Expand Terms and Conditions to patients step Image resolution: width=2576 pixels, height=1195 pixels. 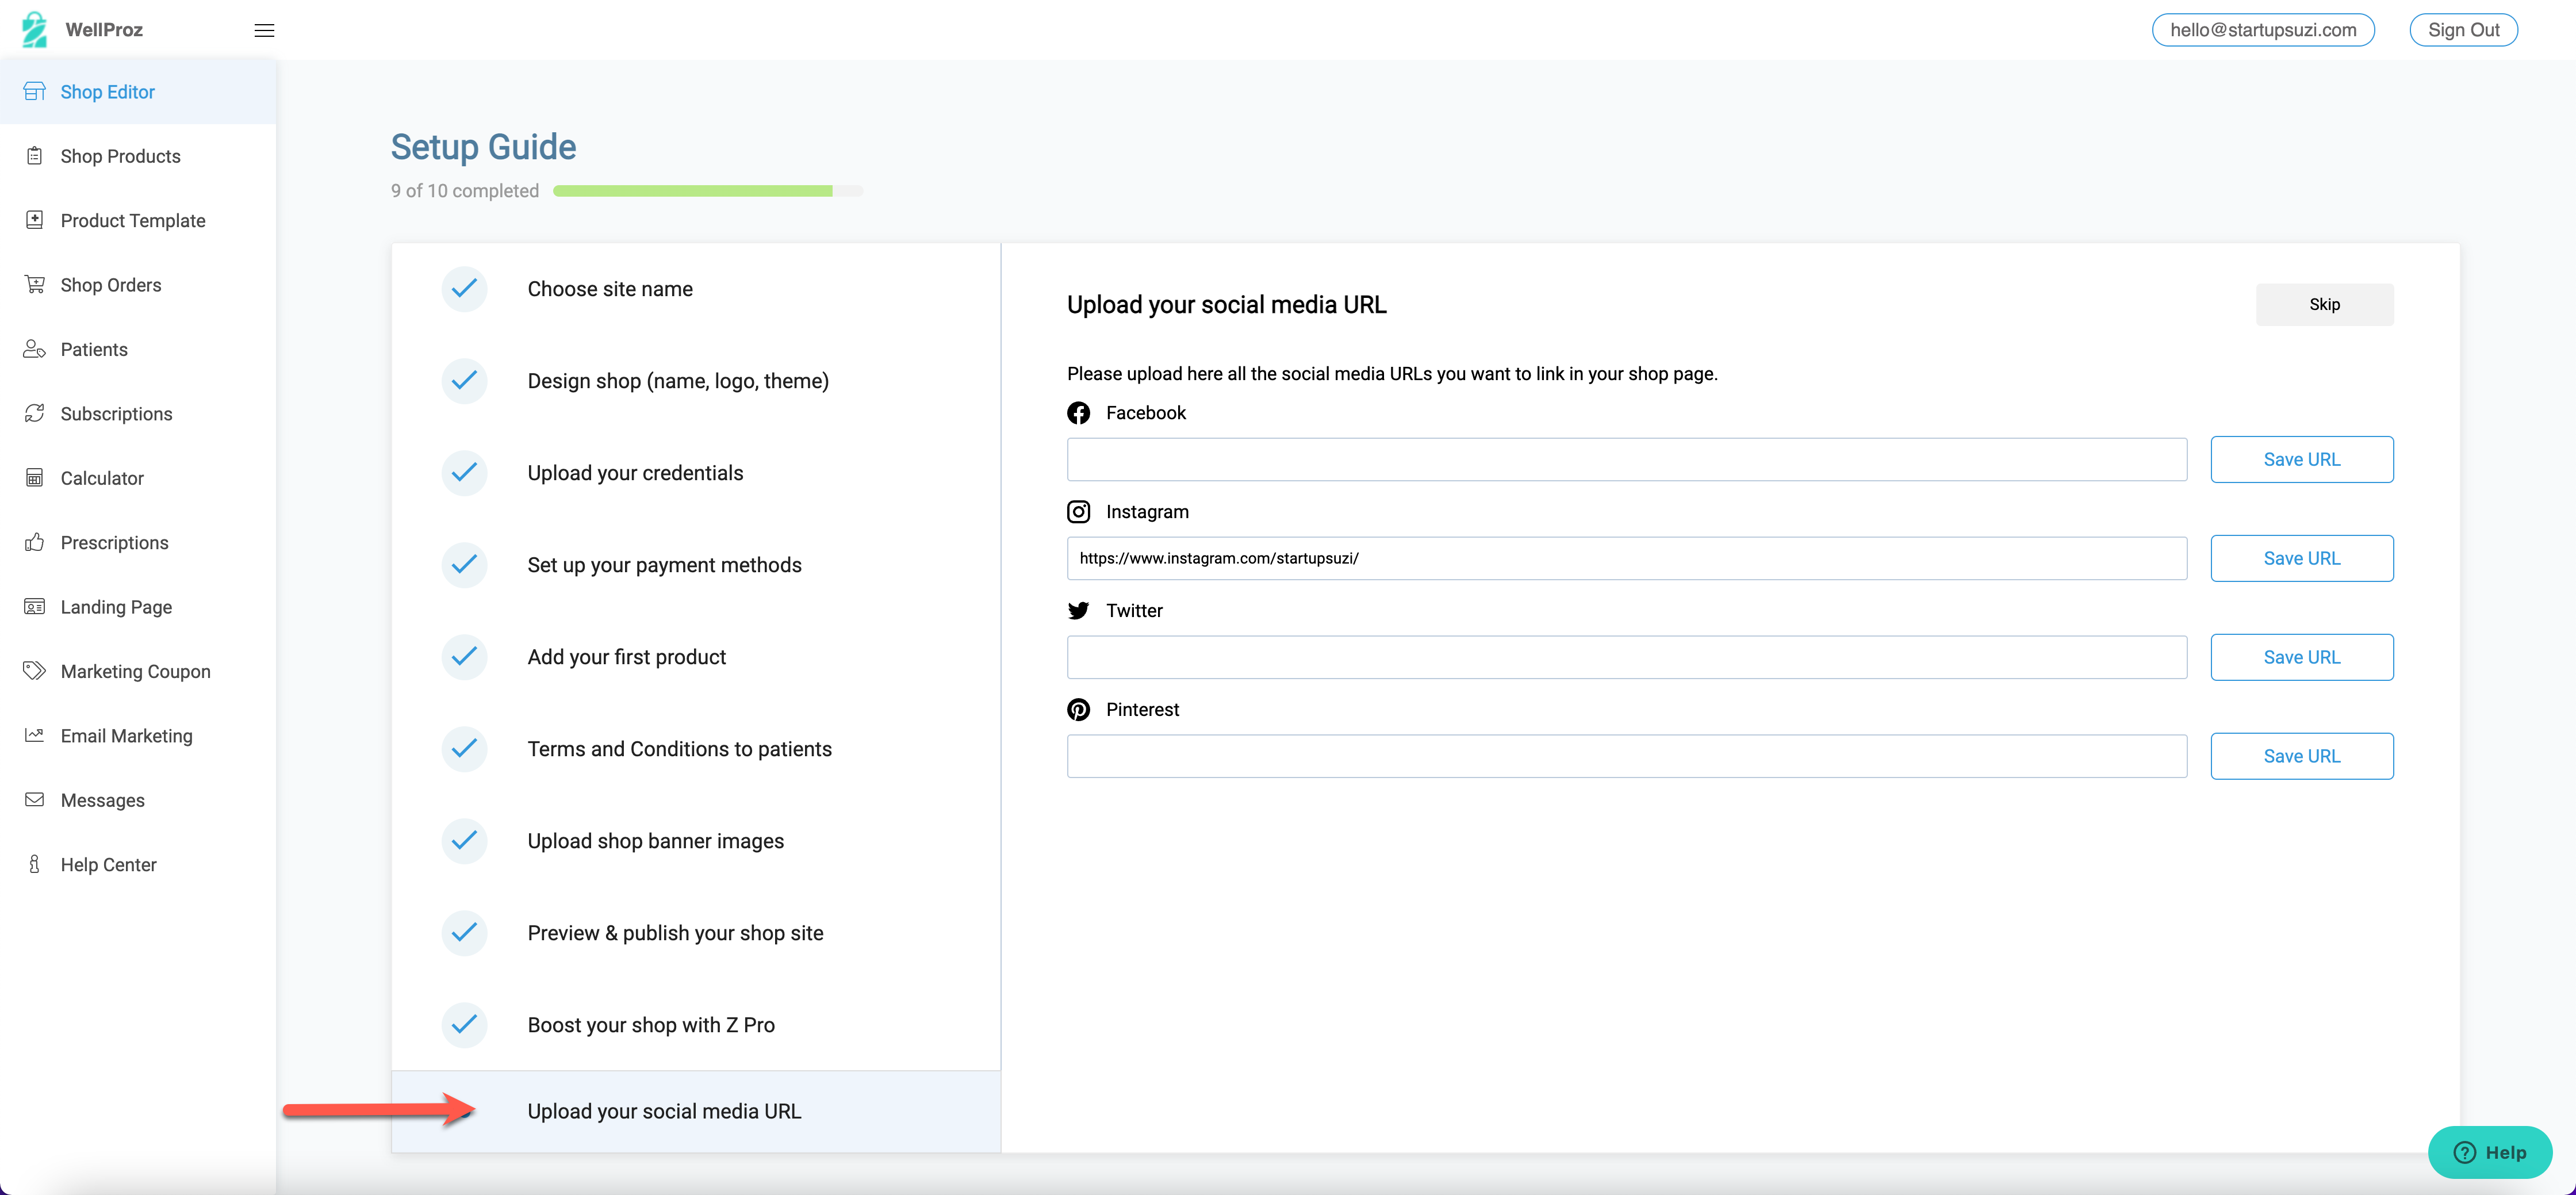[679, 749]
